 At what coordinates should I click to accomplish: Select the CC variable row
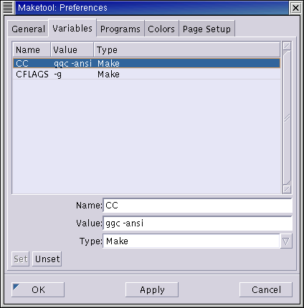point(146,63)
